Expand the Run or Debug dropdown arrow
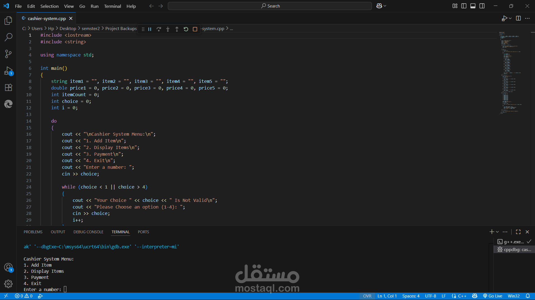 click(510, 18)
